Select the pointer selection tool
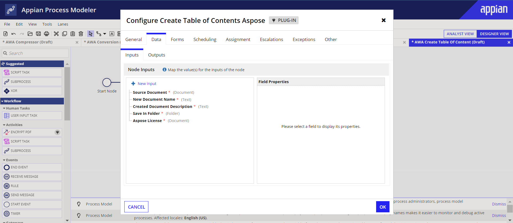The image size is (513, 223). coord(91,34)
